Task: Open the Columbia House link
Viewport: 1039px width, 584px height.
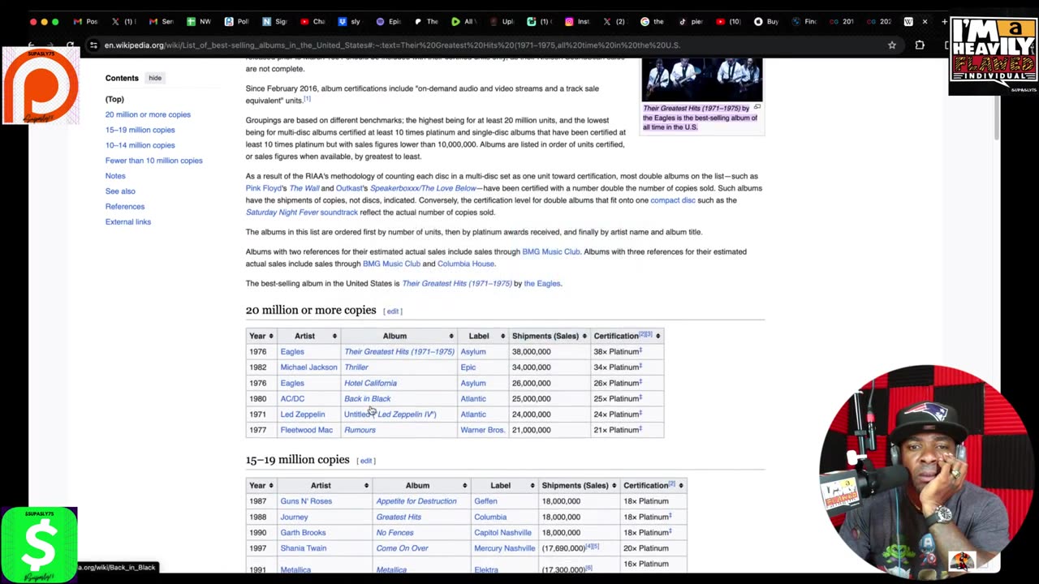Action: [465, 264]
